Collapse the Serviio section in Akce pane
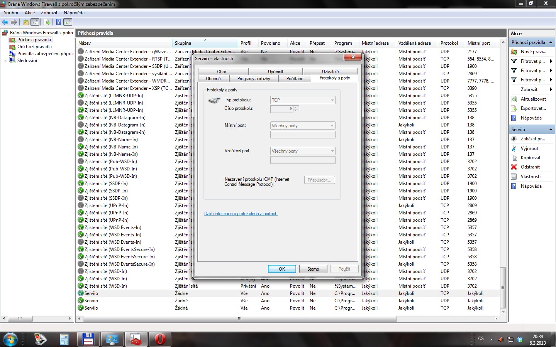The image size is (556, 347). point(551,130)
